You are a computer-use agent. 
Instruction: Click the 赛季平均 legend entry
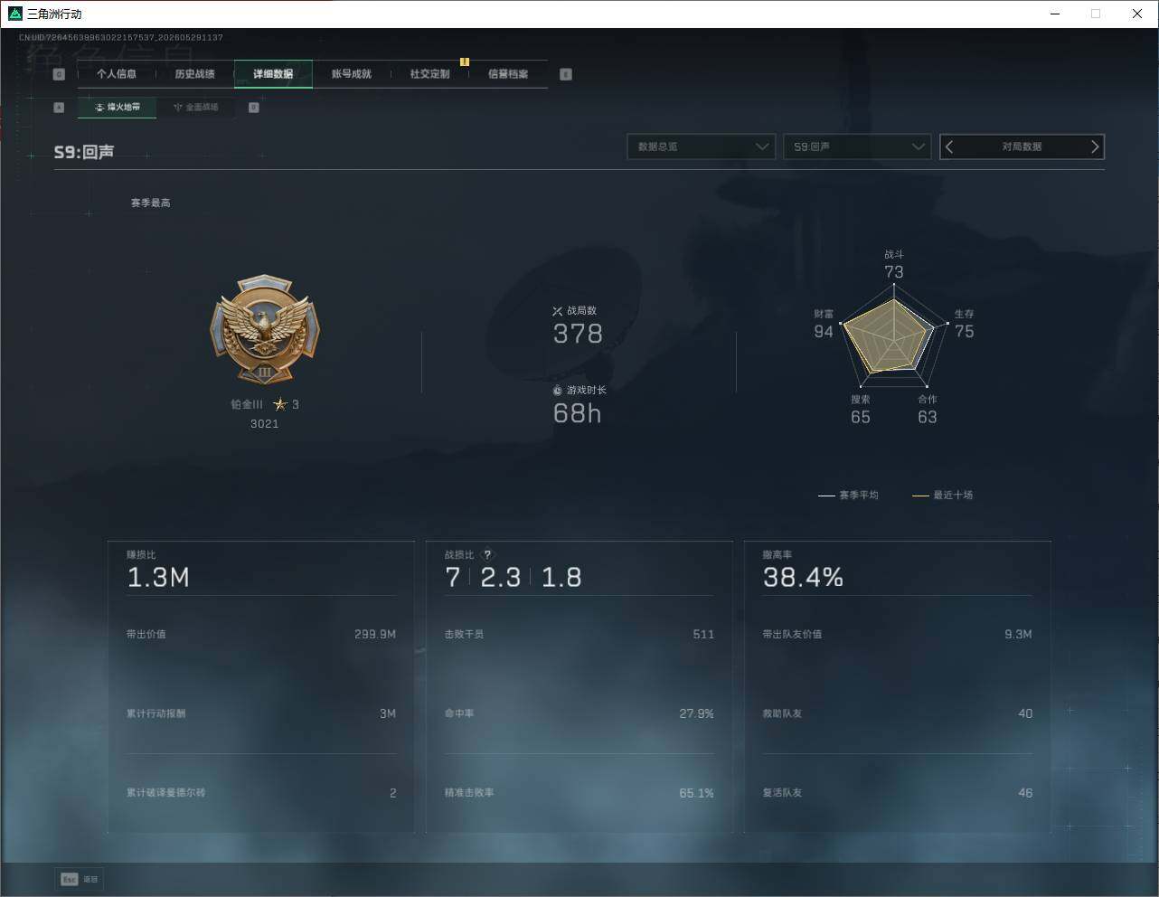pos(848,496)
